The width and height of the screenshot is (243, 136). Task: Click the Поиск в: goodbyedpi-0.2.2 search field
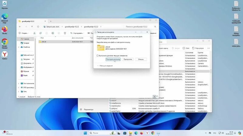tap(139, 27)
